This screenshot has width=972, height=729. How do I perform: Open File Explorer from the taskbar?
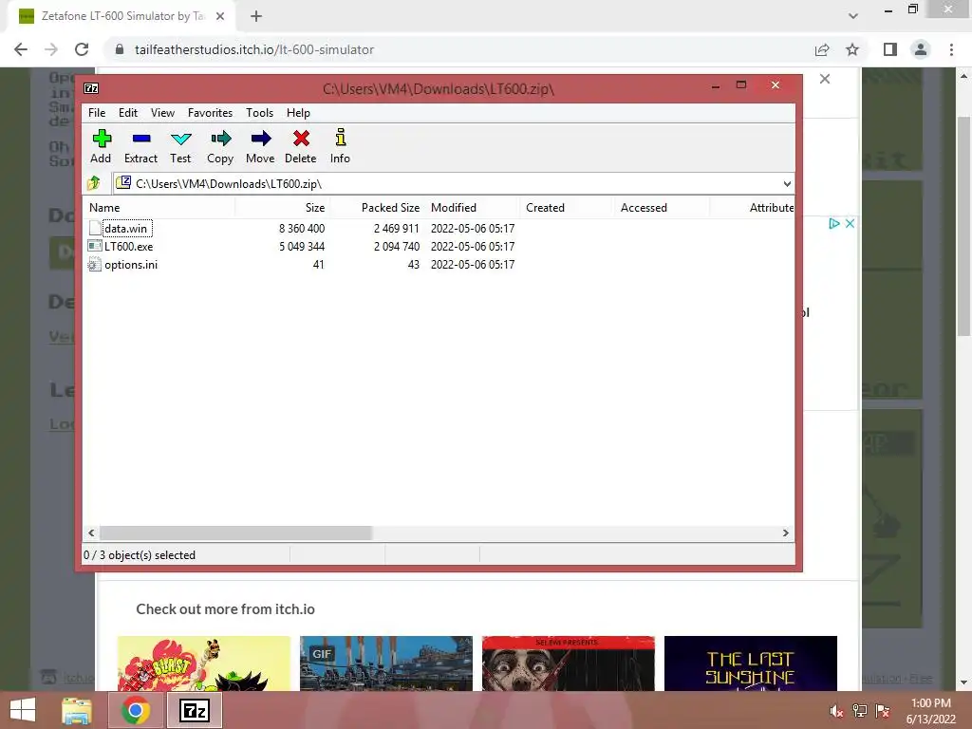77,710
